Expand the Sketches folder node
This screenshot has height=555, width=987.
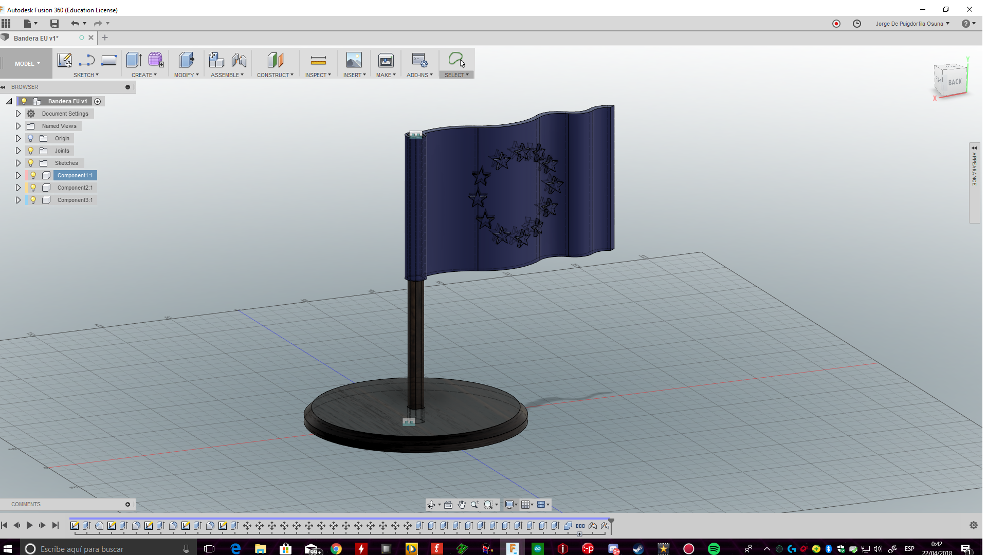[x=18, y=163]
